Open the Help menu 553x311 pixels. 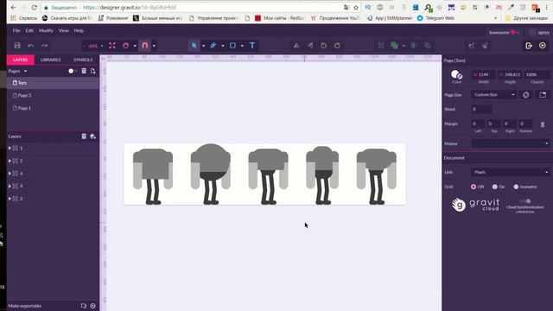coord(79,31)
